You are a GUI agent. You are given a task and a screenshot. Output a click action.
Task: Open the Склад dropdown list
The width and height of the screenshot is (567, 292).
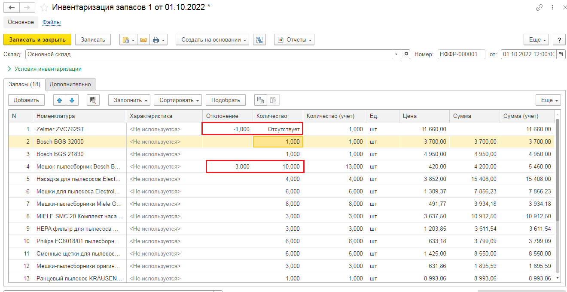coord(396,54)
